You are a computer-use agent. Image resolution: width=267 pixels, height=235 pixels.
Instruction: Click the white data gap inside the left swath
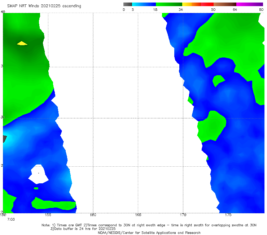(x=39, y=174)
